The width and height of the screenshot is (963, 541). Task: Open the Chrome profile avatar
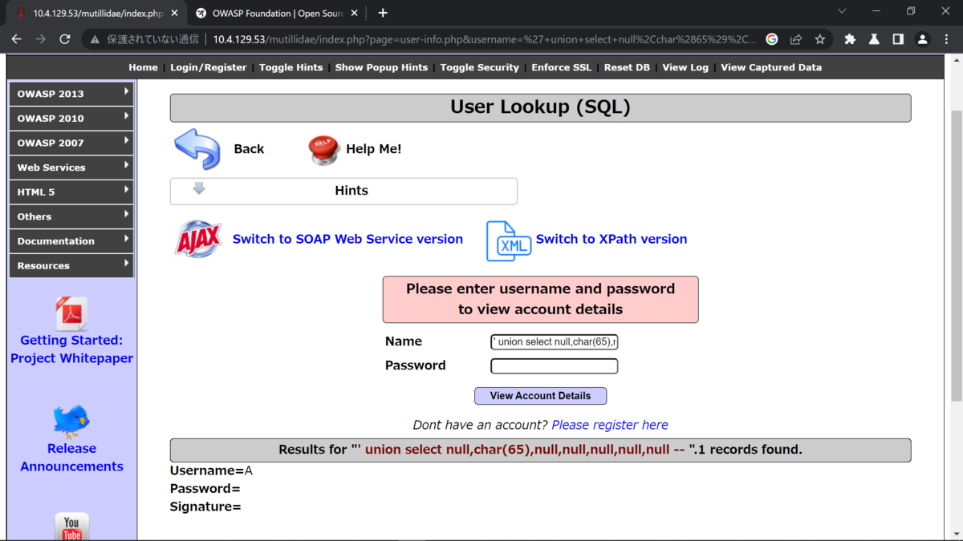click(923, 38)
